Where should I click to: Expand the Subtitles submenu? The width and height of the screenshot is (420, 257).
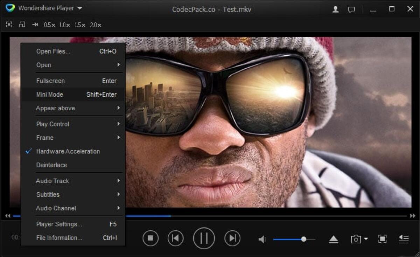[x=48, y=194]
